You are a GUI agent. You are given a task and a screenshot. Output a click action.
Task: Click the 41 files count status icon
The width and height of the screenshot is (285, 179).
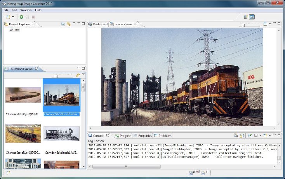tap(203, 173)
